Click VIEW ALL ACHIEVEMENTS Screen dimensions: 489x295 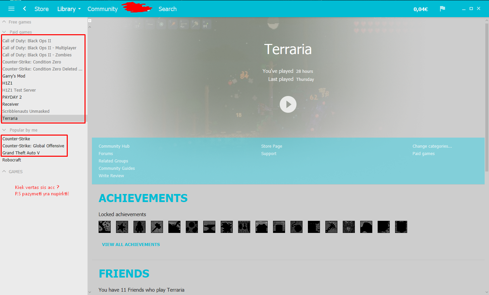coord(131,245)
